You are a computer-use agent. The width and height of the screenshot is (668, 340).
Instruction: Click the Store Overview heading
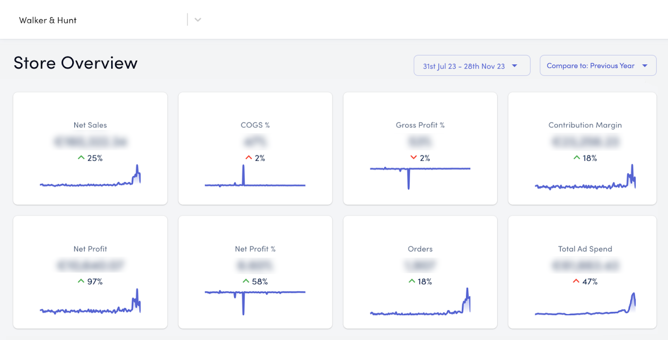(x=75, y=63)
